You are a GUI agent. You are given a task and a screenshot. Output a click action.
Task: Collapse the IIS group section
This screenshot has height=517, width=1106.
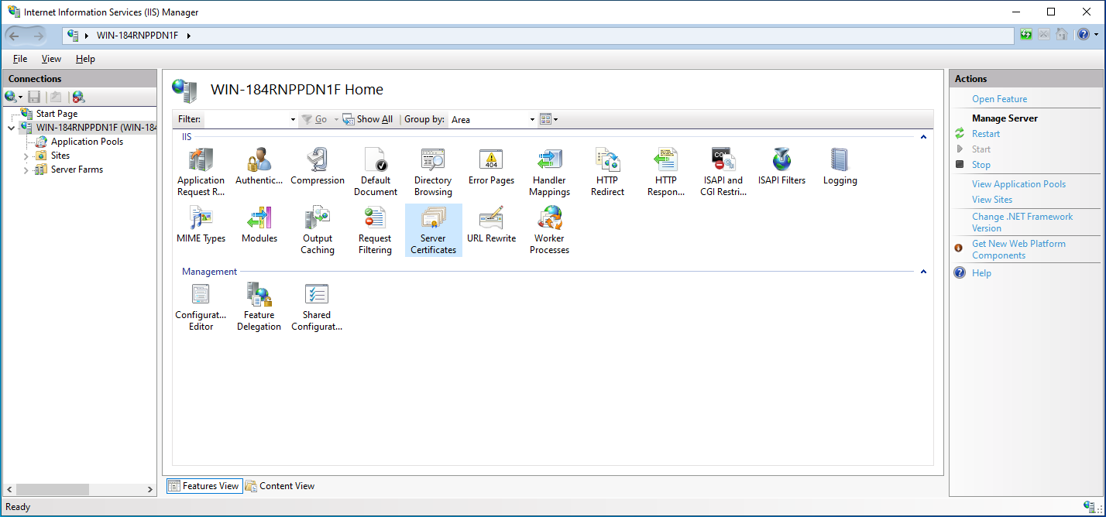point(923,137)
